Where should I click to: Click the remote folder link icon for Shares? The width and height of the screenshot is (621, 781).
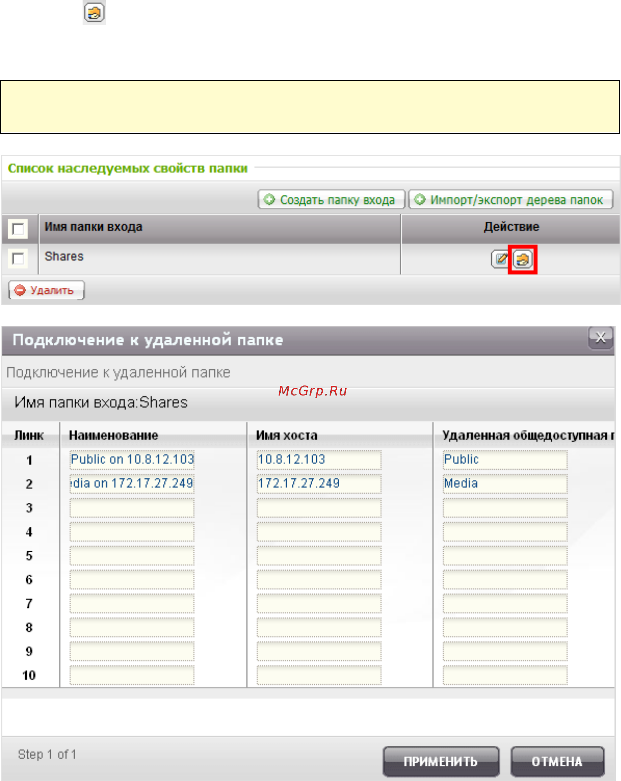pos(522,260)
